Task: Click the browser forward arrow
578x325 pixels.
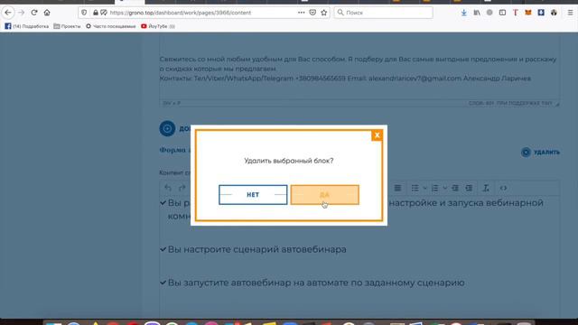Action: click(x=21, y=13)
